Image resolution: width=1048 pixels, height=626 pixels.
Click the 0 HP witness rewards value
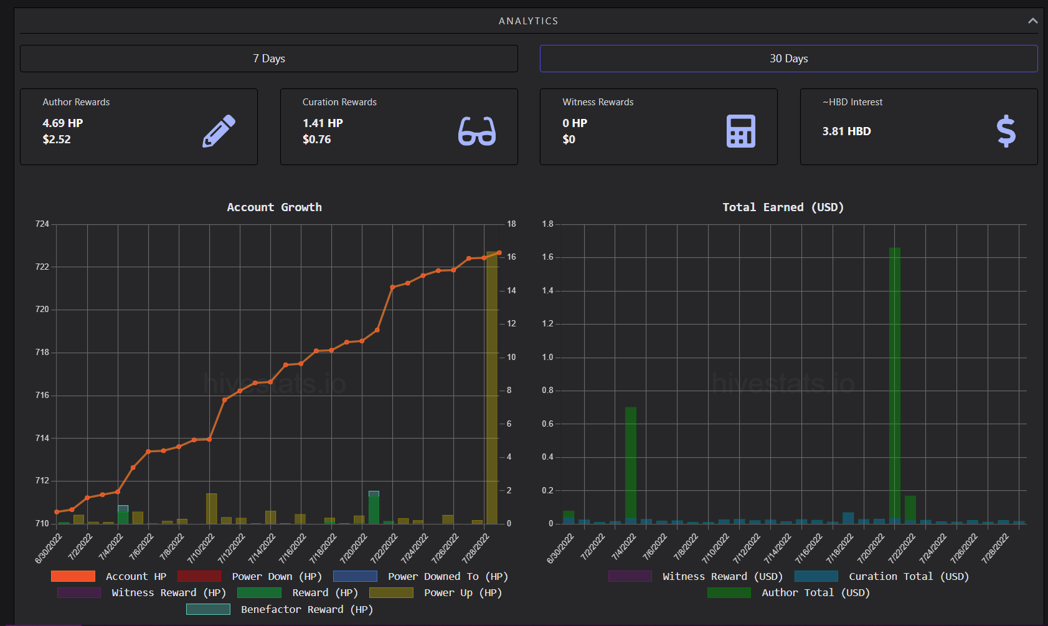(575, 123)
